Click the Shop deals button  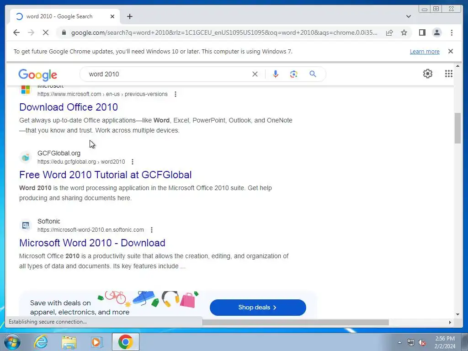(258, 308)
